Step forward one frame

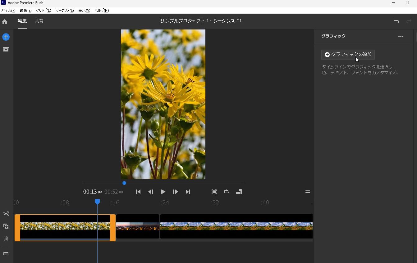175,192
